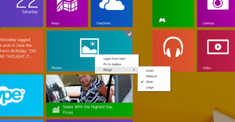Open Music tile headphones icon

(x=173, y=47)
